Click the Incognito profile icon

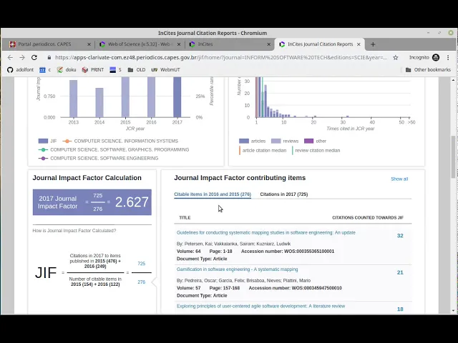tap(436, 57)
